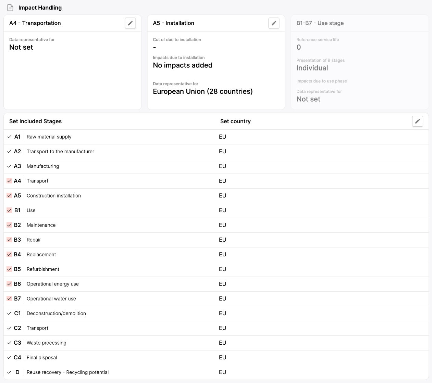Viewport: 432px width, 383px height.
Task: Click the C4 Final disposal checkmark
Action: point(9,357)
